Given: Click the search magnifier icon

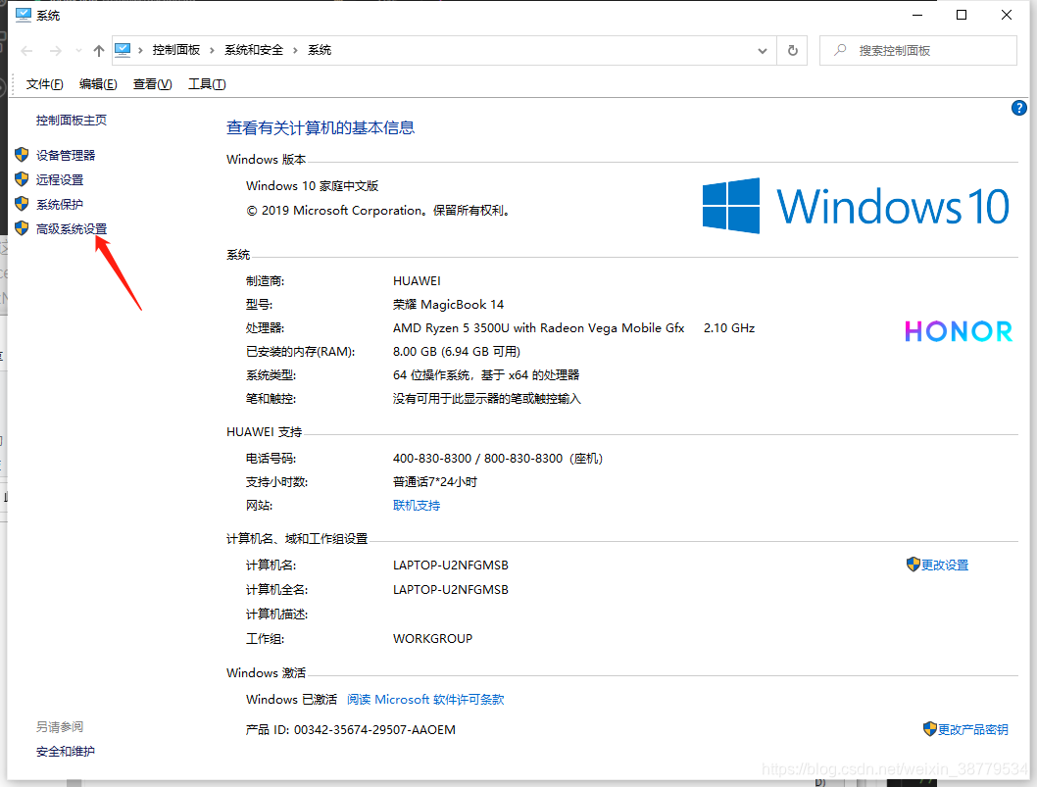Looking at the screenshot, I should coord(840,50).
